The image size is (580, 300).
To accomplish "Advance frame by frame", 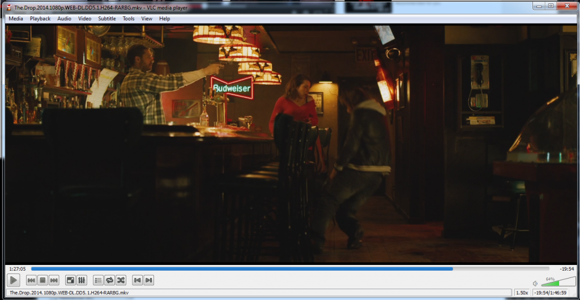I will [x=148, y=280].
